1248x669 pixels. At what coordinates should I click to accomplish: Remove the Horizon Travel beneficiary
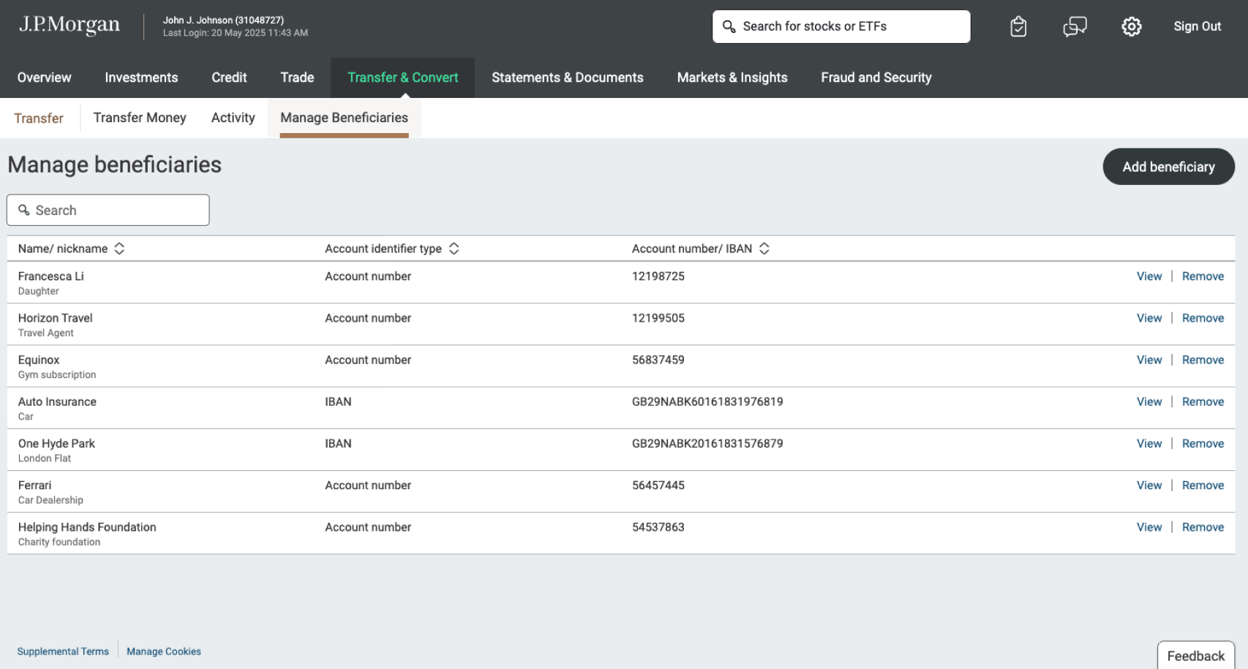(1203, 318)
